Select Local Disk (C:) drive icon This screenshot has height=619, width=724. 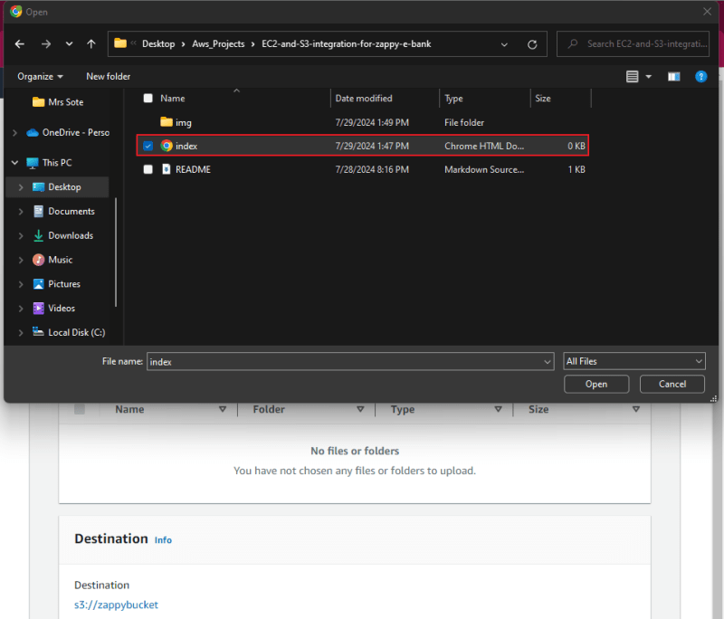tap(38, 332)
